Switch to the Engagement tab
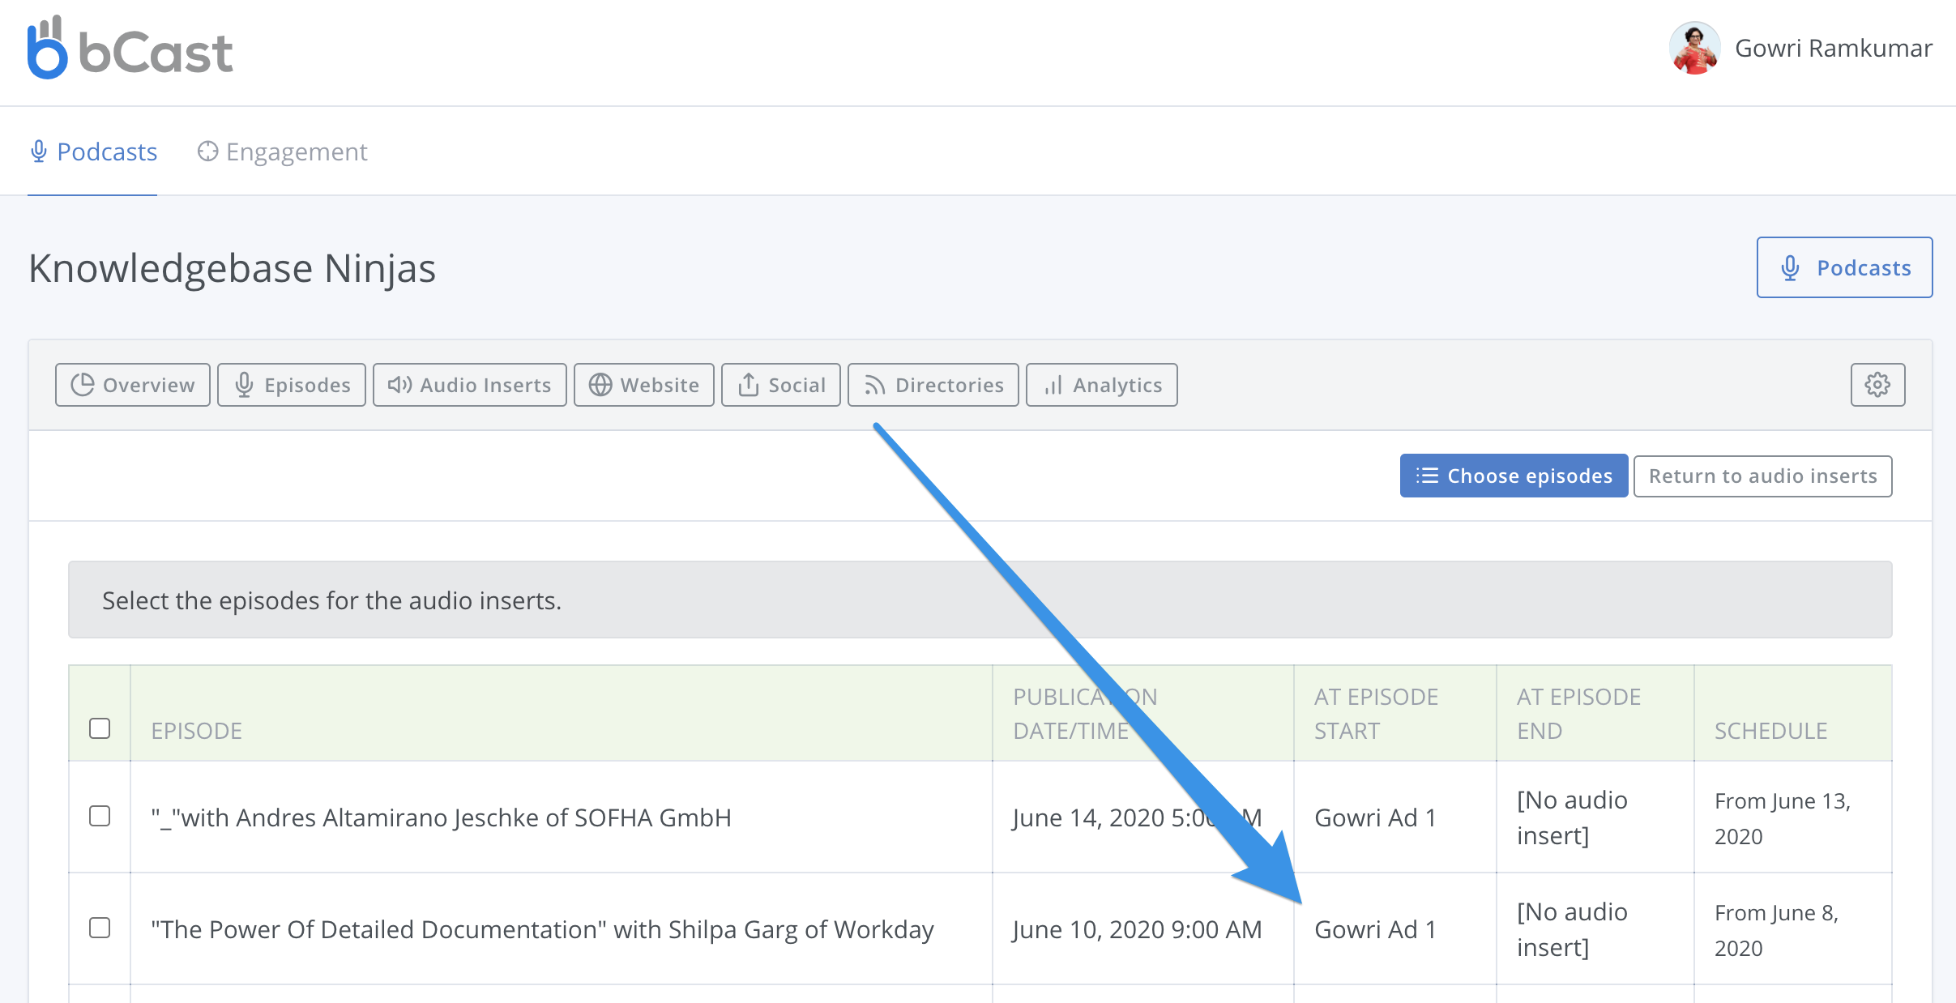 (282, 152)
